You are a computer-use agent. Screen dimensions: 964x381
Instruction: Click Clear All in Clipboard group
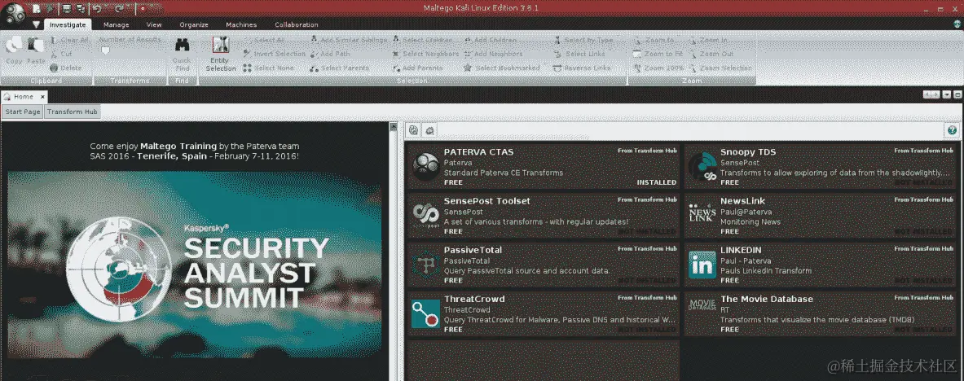pyautogui.click(x=68, y=40)
